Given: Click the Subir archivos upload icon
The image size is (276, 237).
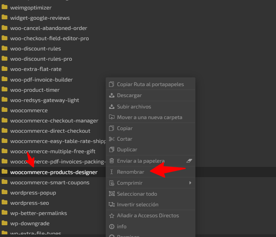Looking at the screenshot, I should pos(112,107).
